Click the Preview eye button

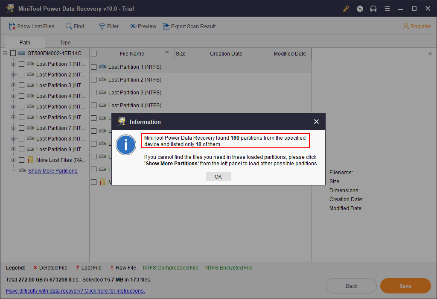pyautogui.click(x=143, y=26)
